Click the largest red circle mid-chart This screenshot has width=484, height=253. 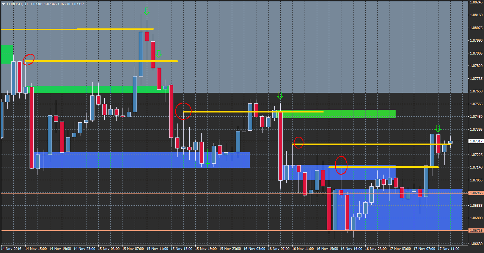[184, 111]
